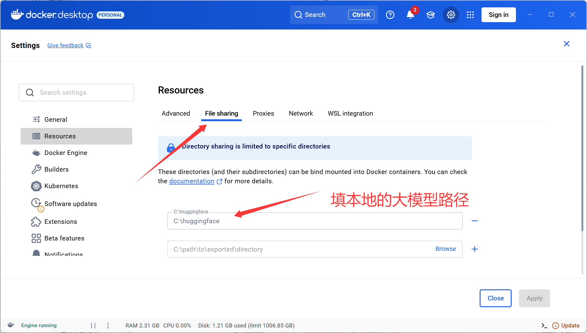Open the Proxies tab
Screen dimensions: 587x333
tap(263, 113)
